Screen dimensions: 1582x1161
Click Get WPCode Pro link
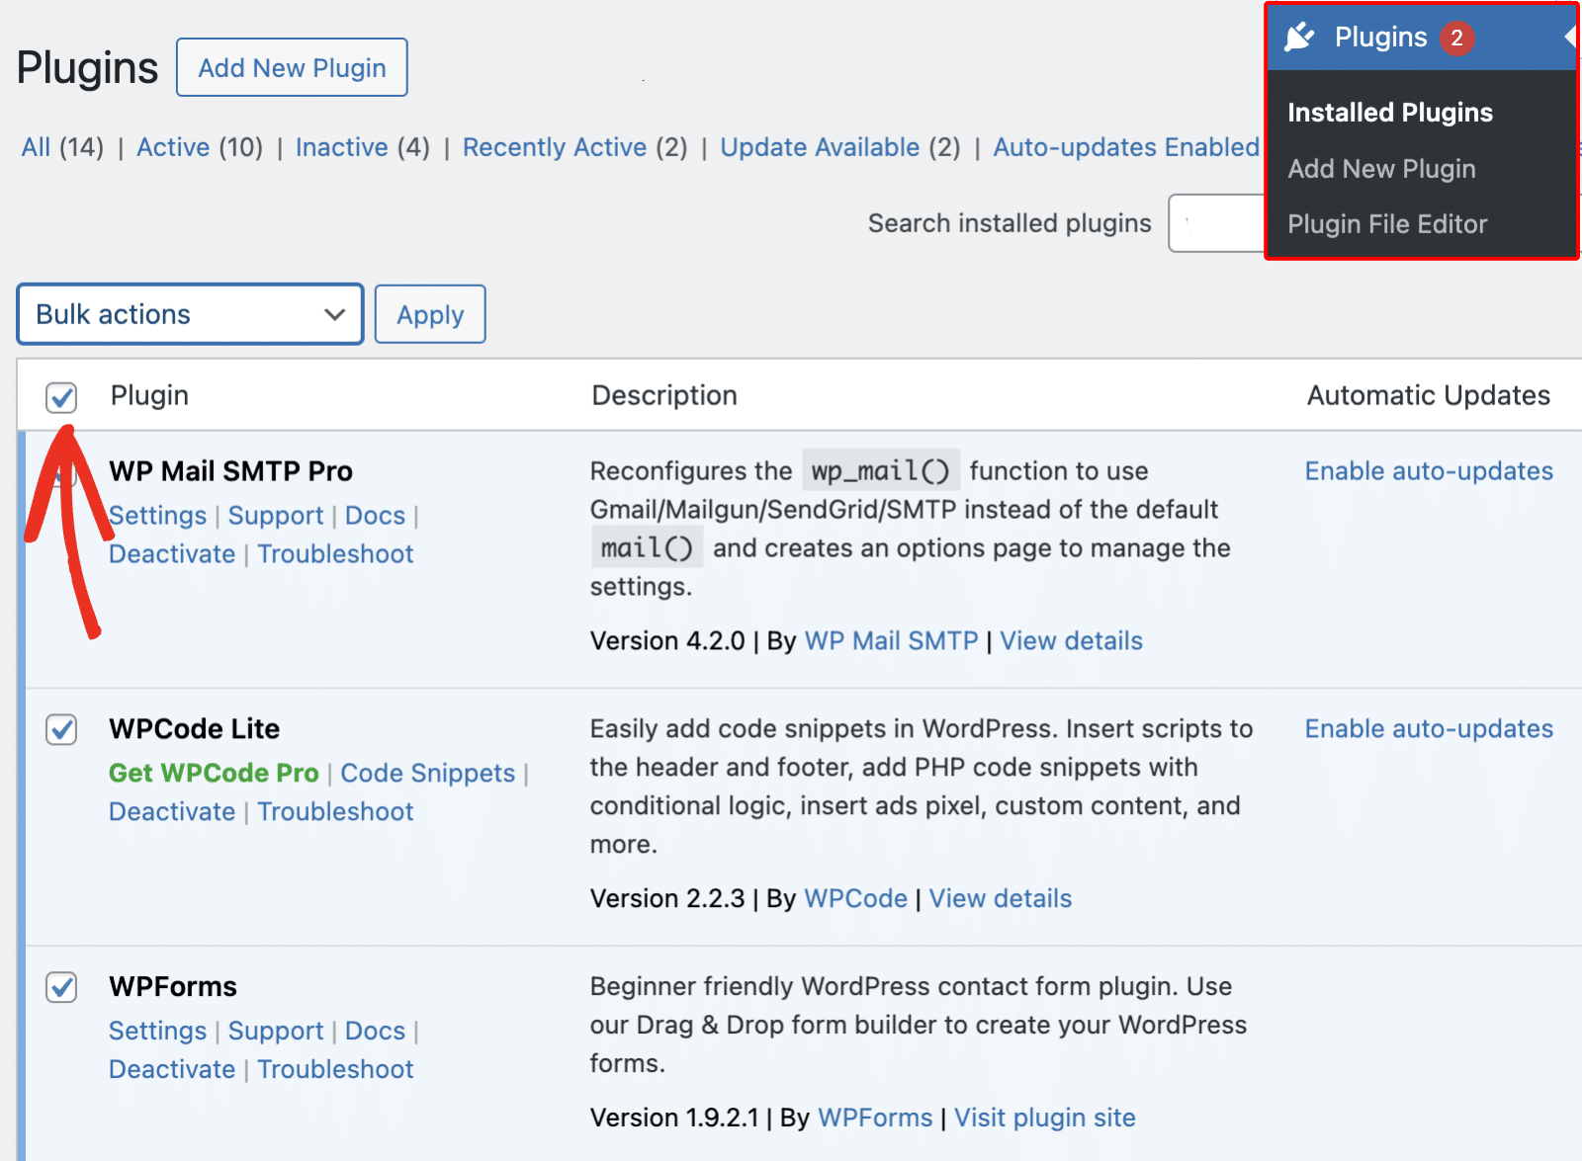tap(214, 773)
